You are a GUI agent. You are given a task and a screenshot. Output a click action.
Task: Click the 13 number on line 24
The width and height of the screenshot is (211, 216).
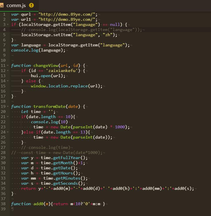(x=83, y=132)
